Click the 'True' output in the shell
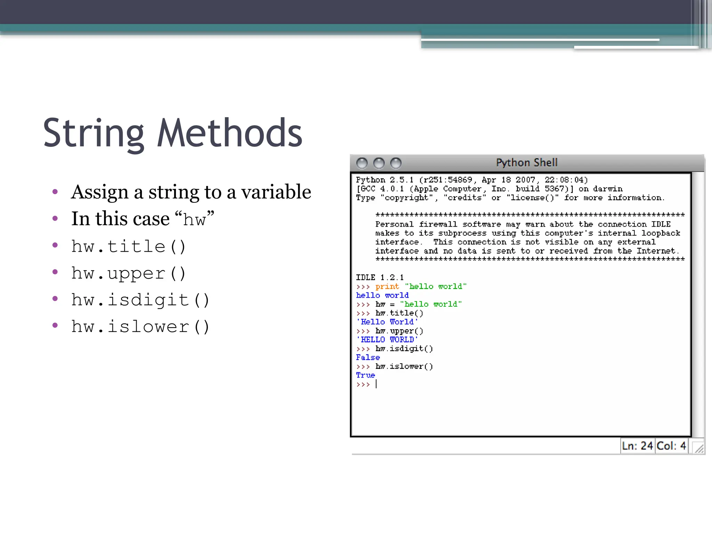The height and width of the screenshot is (534, 712). [365, 375]
